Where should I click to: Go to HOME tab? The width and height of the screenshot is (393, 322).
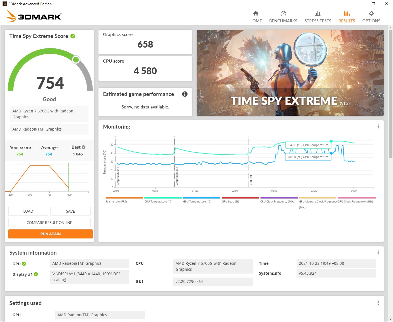pos(256,21)
